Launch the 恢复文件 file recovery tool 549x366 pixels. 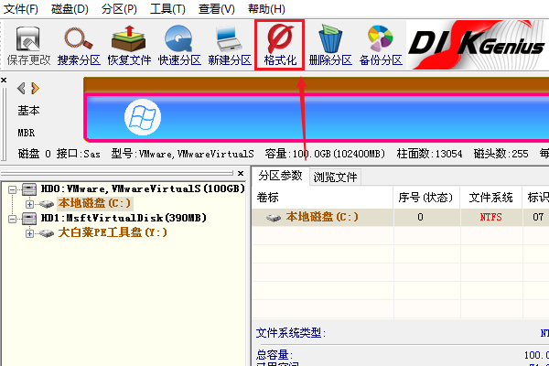[x=129, y=46]
